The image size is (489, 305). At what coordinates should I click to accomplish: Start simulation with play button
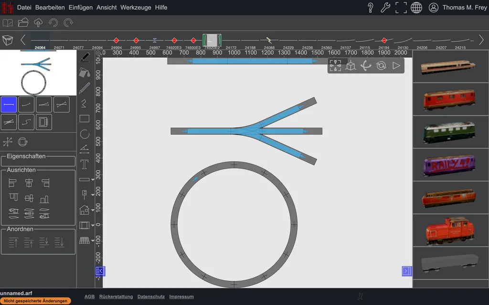396,66
